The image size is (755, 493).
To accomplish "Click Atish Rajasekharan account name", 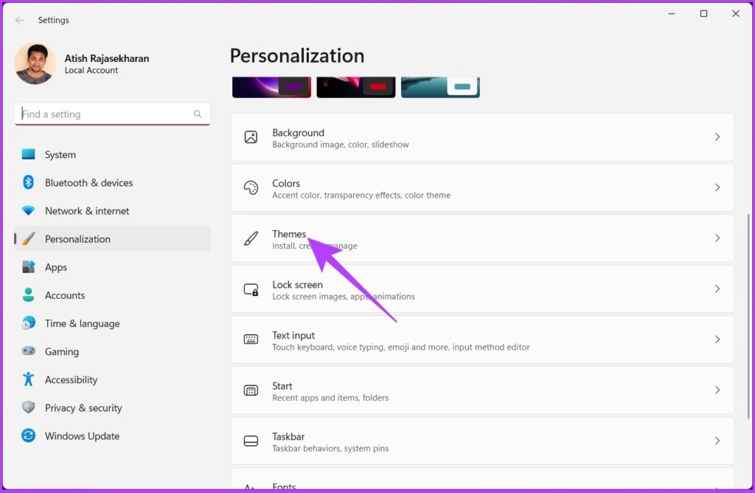I will click(107, 58).
